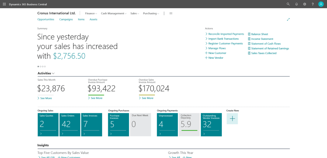The height and width of the screenshot is (158, 327).
Task: Open the app launcher waffle icon
Action: 4,4
